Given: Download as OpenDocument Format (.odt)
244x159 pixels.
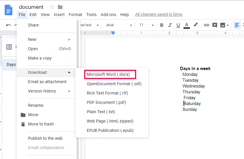Looking at the screenshot, I should tap(112, 84).
